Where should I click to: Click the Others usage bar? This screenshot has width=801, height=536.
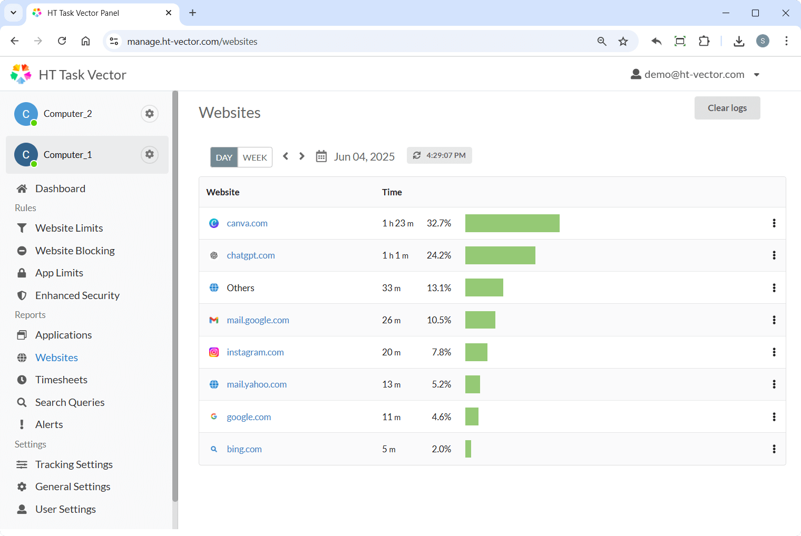click(x=484, y=287)
